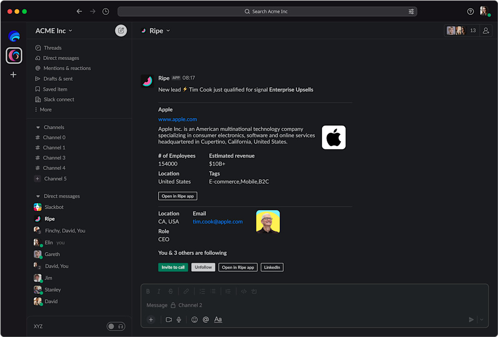Open Slack connect
Screen dimensions: 498x337
coord(54,99)
